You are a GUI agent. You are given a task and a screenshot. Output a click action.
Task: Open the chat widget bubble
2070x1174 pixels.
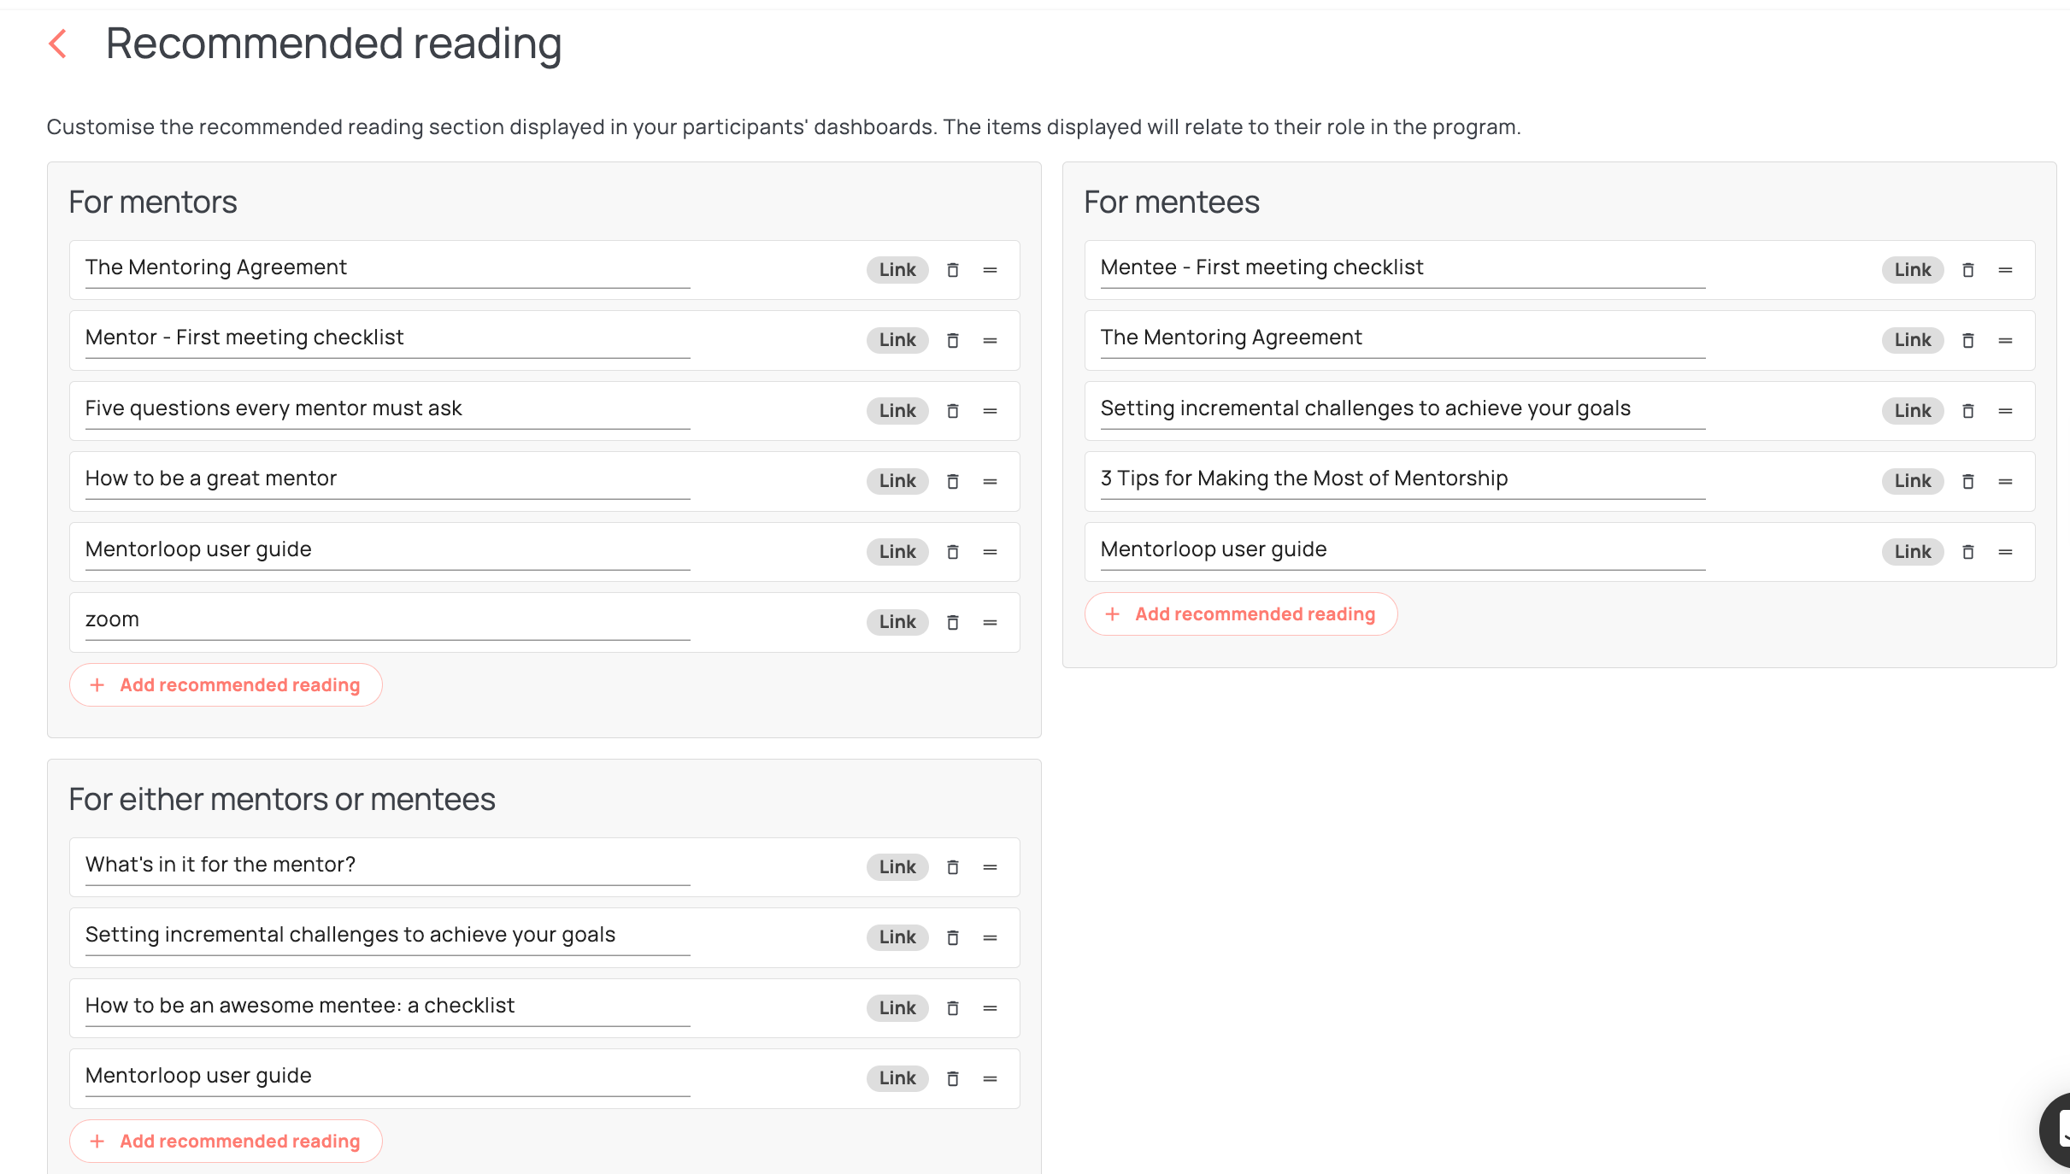click(x=2055, y=1130)
